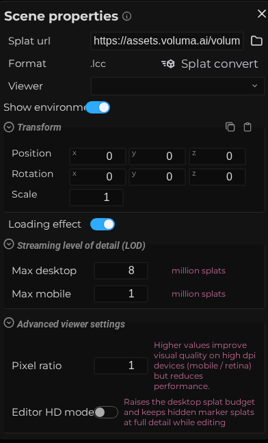Disable the Loading effect switch
The height and width of the screenshot is (443, 268).
coord(103,224)
